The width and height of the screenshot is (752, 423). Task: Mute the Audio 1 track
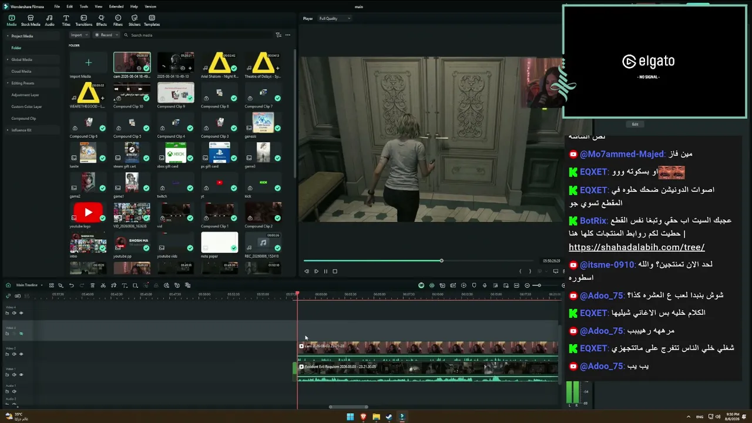click(x=14, y=391)
